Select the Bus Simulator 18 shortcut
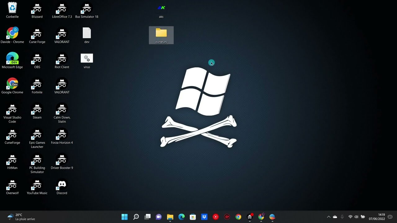 [x=87, y=10]
